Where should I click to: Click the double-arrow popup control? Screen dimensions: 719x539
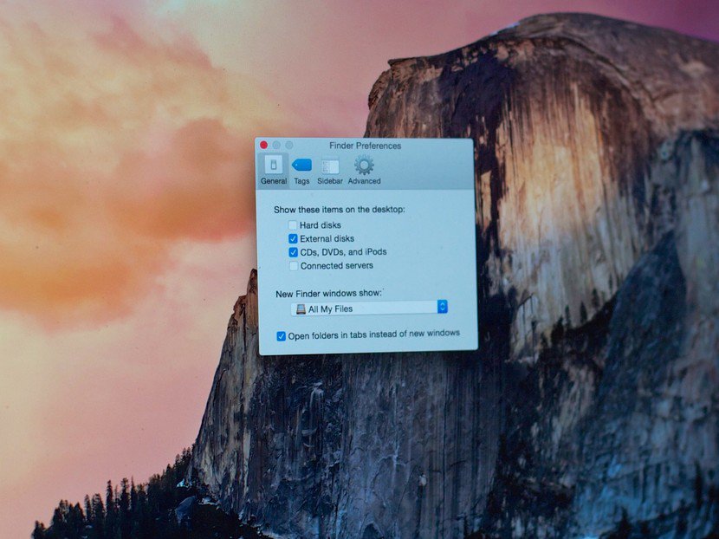point(442,308)
